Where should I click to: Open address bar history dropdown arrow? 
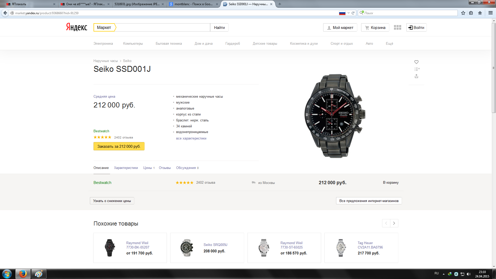(348, 13)
